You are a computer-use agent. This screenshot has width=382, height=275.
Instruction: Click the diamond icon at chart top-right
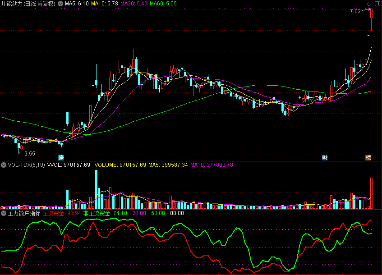point(369,4)
